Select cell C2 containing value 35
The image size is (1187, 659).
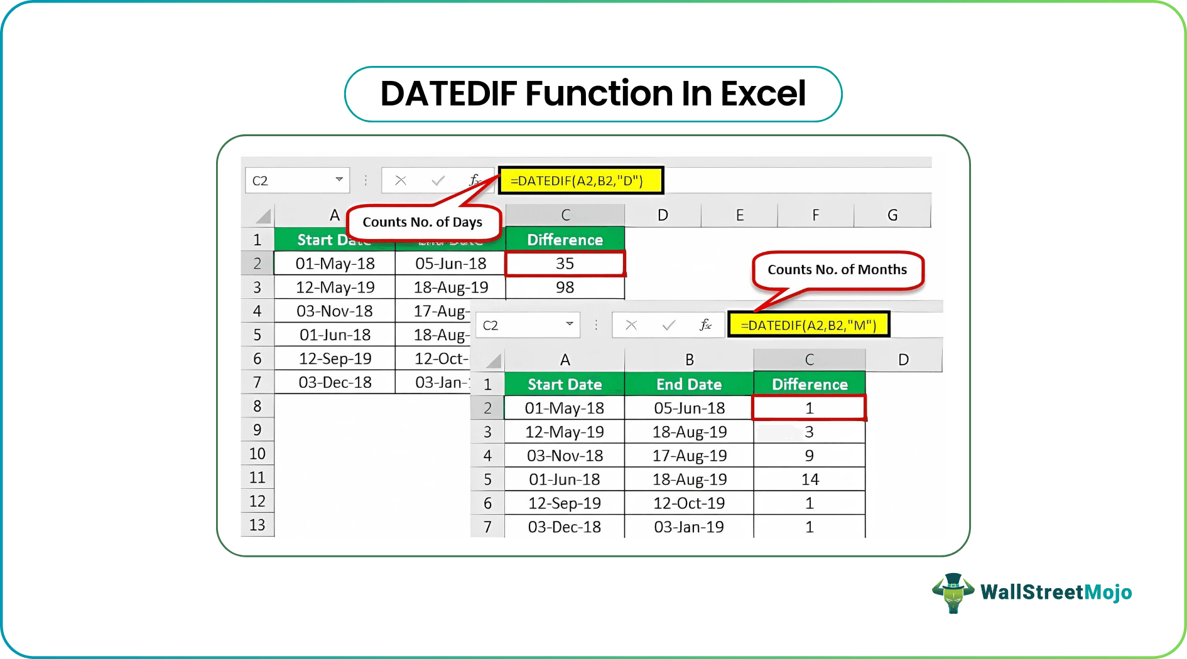coord(564,264)
